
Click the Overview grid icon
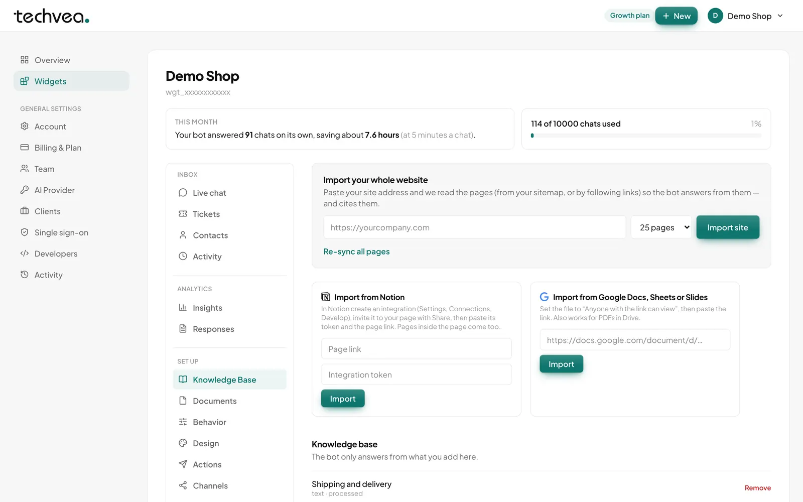tap(24, 60)
